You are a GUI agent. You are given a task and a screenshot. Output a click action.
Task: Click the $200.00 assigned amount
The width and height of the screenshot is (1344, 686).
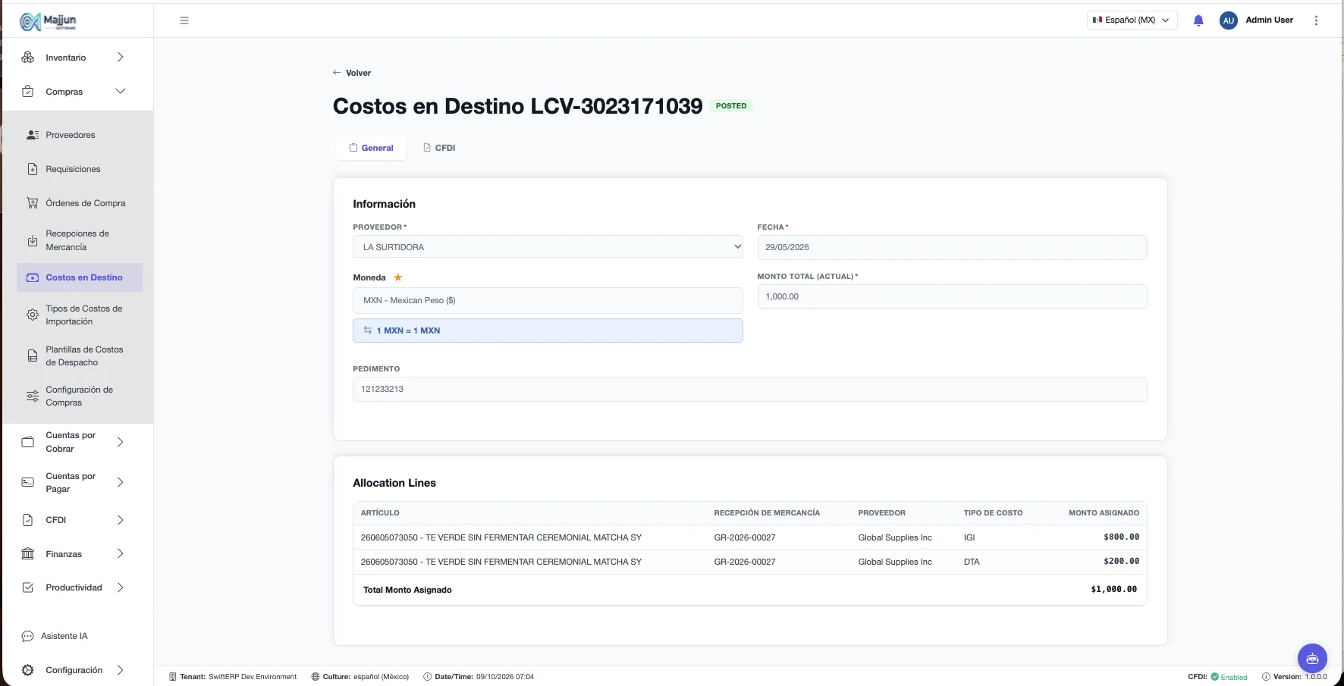point(1121,562)
